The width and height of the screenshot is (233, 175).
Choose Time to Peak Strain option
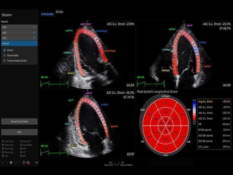coord(4,61)
